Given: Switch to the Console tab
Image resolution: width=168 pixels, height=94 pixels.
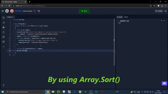Looking at the screenshot, I should [x=120, y=17].
